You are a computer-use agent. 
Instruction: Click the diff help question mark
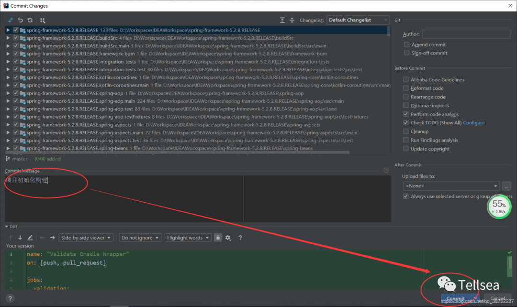tap(240, 238)
